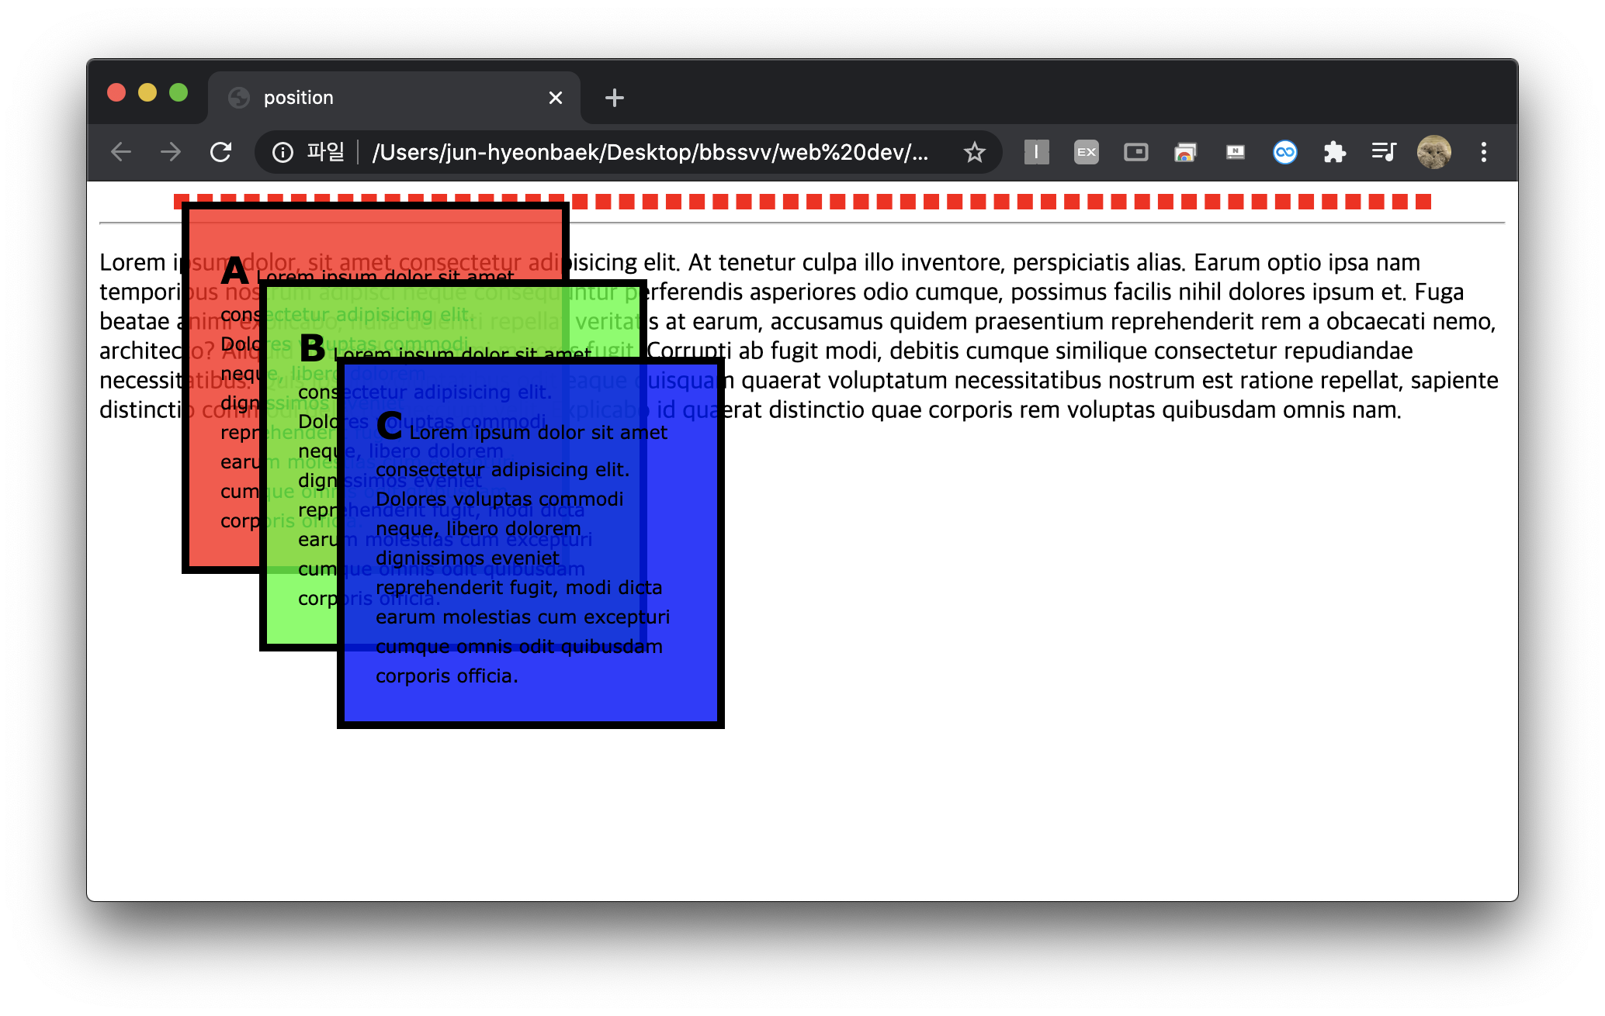Click the forward navigation arrow
1605x1016 pixels.
point(171,152)
